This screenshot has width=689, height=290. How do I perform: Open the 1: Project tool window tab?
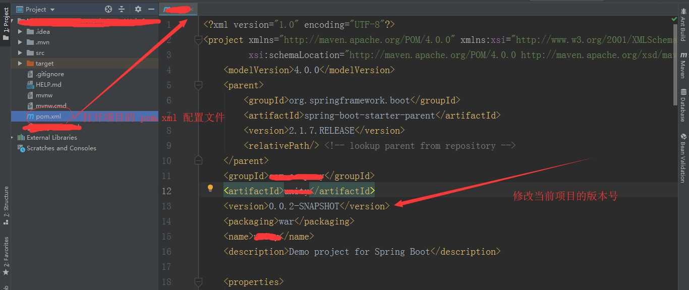point(6,23)
